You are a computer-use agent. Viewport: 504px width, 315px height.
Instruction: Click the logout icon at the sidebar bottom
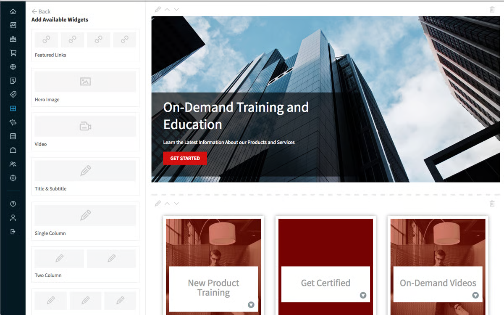[x=13, y=231]
